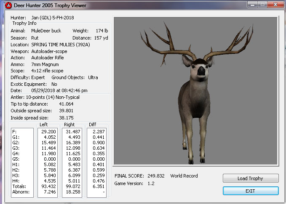Select the Left antler measurements column

(x=48, y=162)
